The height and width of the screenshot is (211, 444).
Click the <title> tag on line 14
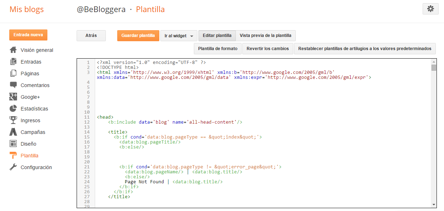coord(118,132)
